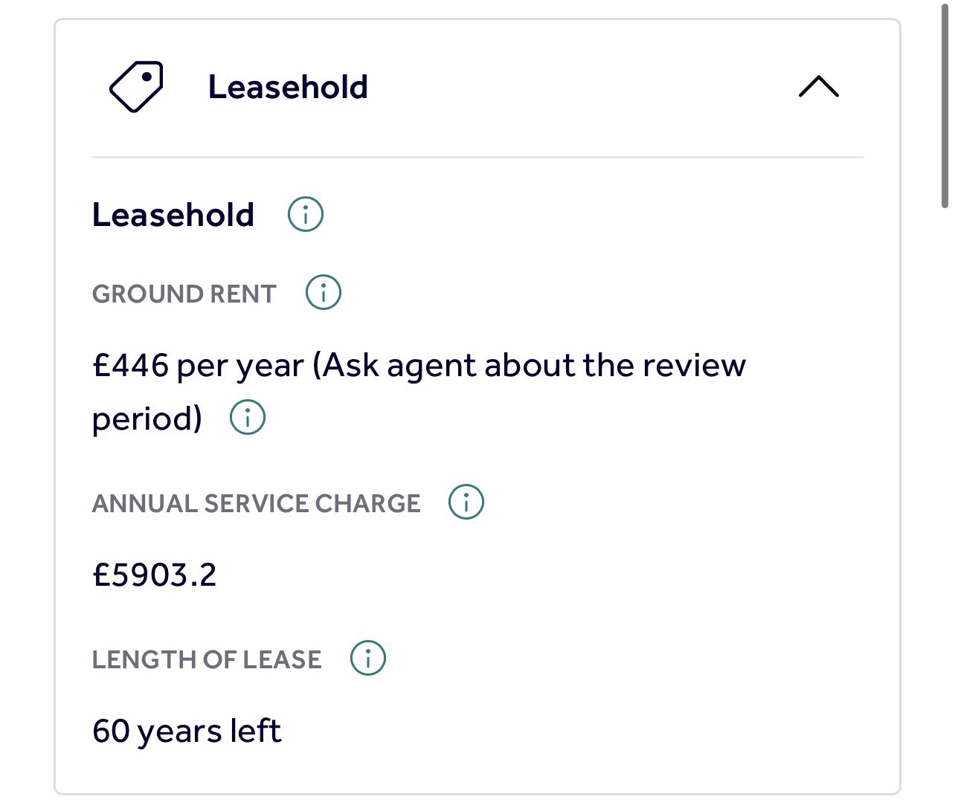Select the LENGTH OF LEASE label
This screenshot has height=811, width=955.
[207, 659]
